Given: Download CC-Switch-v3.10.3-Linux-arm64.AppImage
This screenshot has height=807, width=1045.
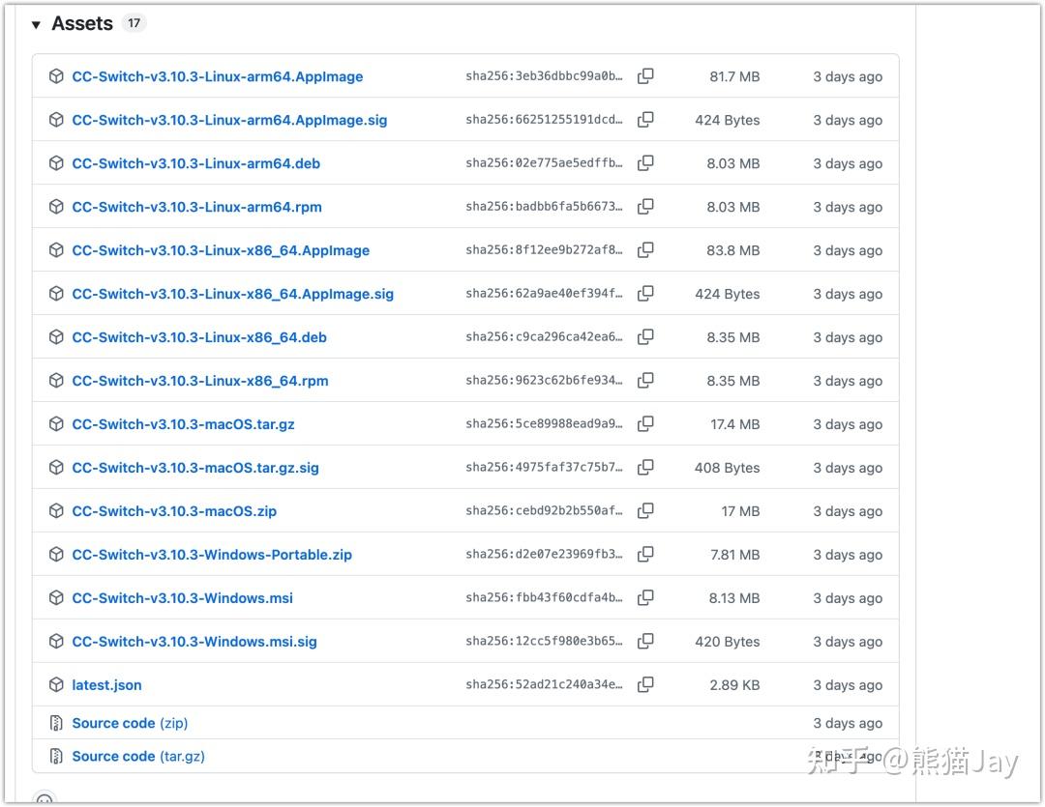Looking at the screenshot, I should [217, 76].
